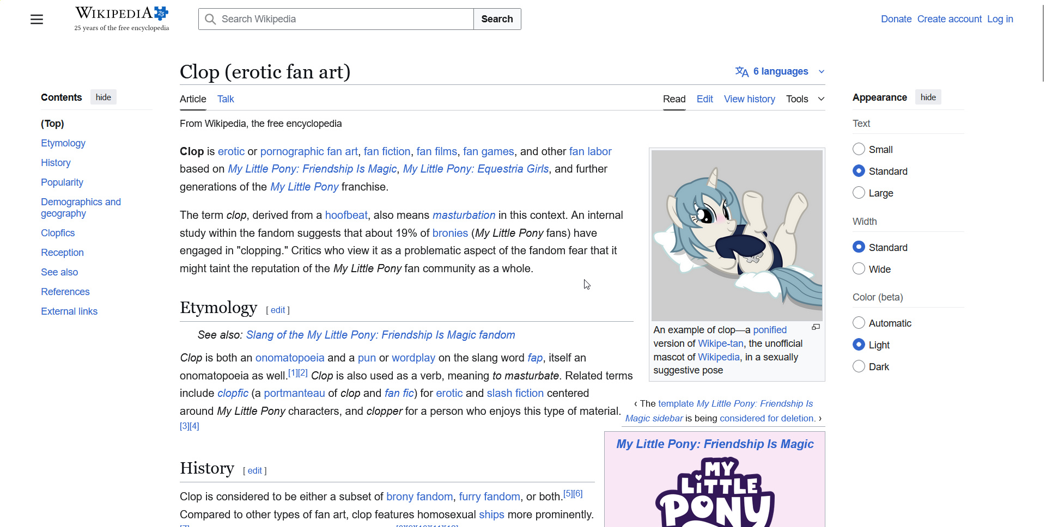Screen dimensions: 1046x527
Task: Open the main menu hamburger icon
Action: (x=37, y=20)
